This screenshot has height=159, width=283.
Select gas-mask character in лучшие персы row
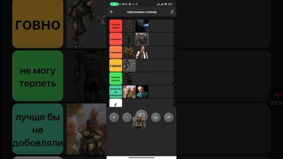coord(142,26)
